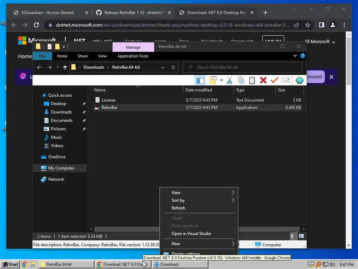Image resolution: width=358 pixels, height=269 pixels.
Task: Click the folder options icon in toolbar
Action: click(213, 80)
